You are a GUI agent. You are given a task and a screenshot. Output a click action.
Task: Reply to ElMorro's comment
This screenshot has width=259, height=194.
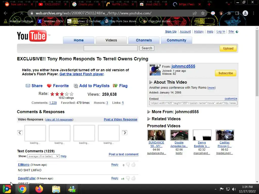115,164
